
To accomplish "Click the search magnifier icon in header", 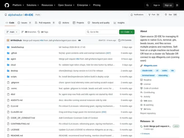I will [x=147, y=5].
